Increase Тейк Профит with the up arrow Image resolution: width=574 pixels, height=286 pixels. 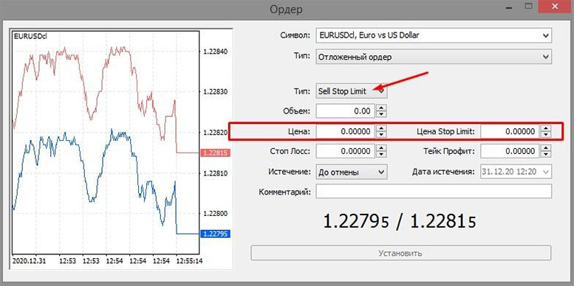point(546,148)
